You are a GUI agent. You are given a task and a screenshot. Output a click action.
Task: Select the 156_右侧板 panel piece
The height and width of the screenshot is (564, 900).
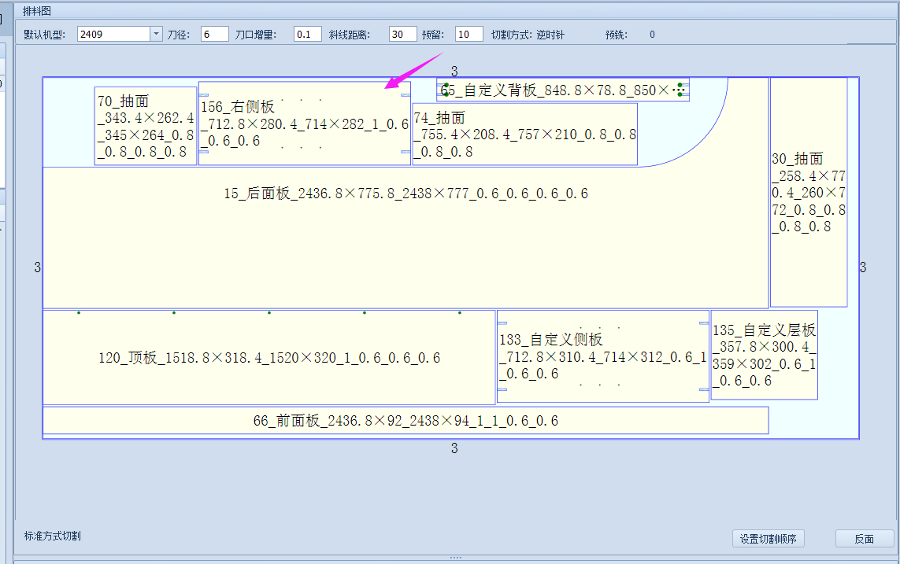pyautogui.click(x=304, y=123)
